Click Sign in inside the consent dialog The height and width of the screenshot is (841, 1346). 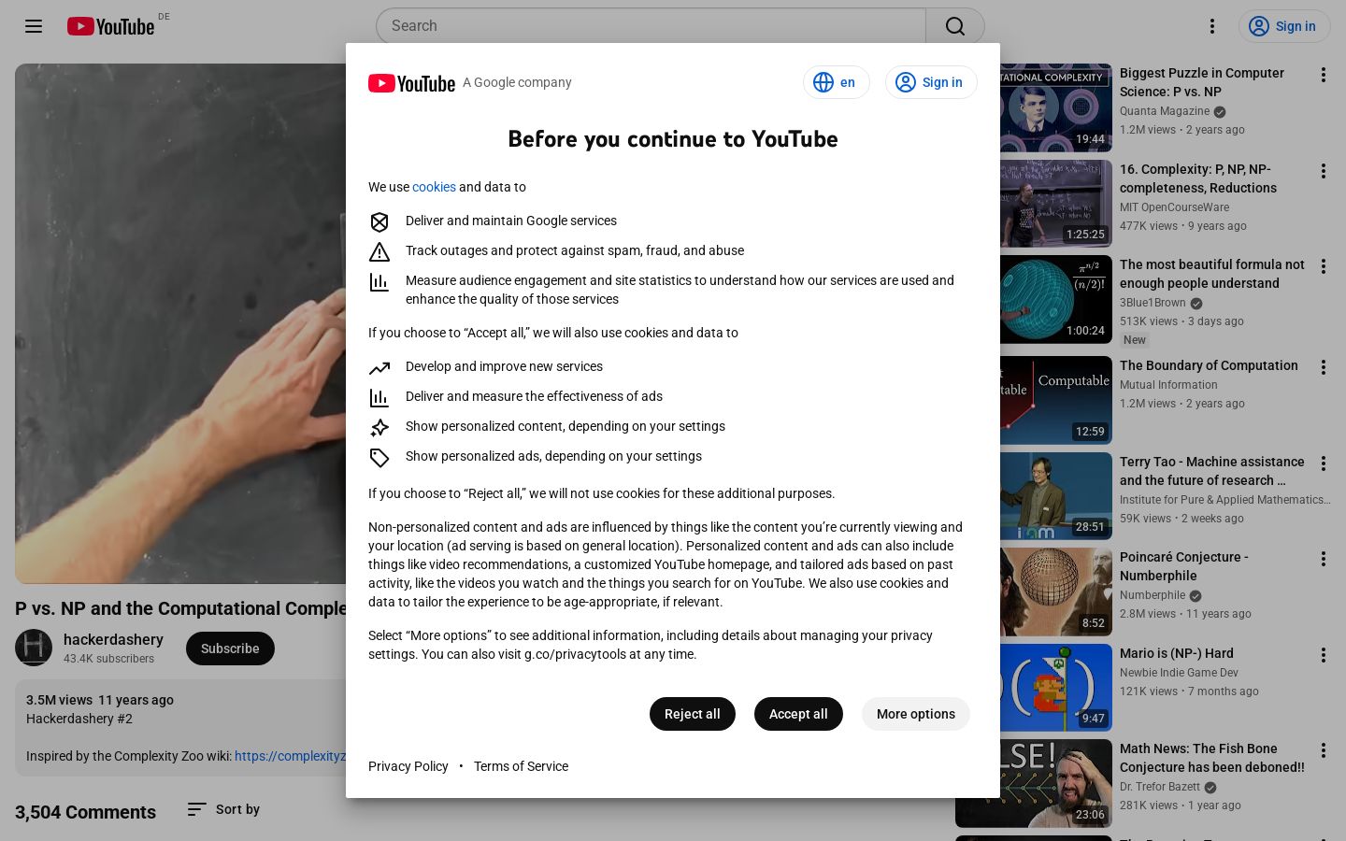point(931,82)
